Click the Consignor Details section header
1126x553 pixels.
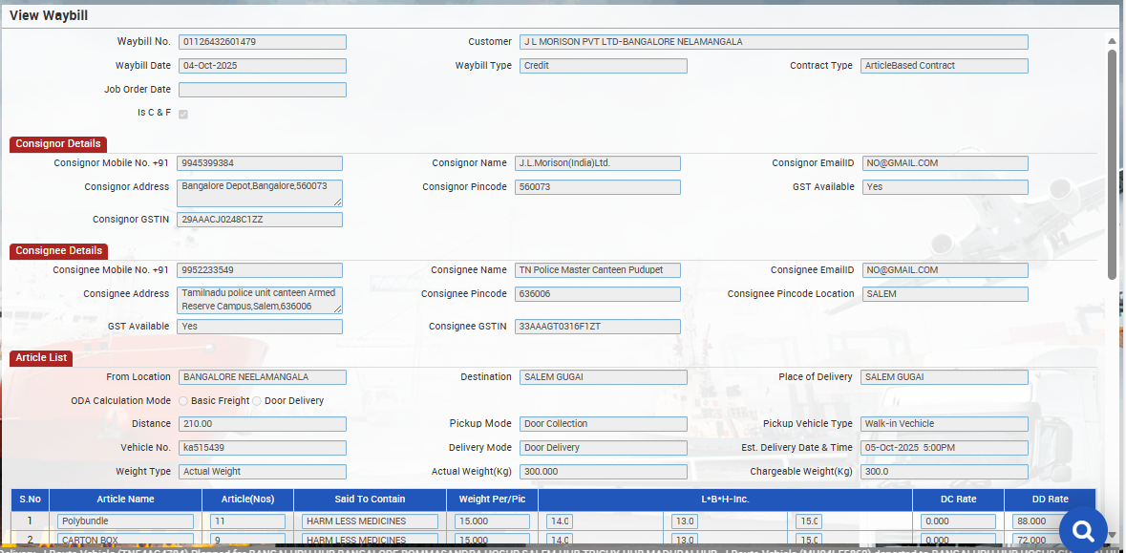tap(58, 144)
